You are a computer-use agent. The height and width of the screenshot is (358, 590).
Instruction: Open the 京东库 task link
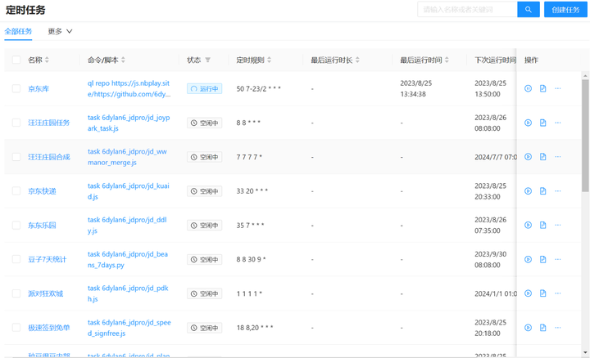click(39, 89)
